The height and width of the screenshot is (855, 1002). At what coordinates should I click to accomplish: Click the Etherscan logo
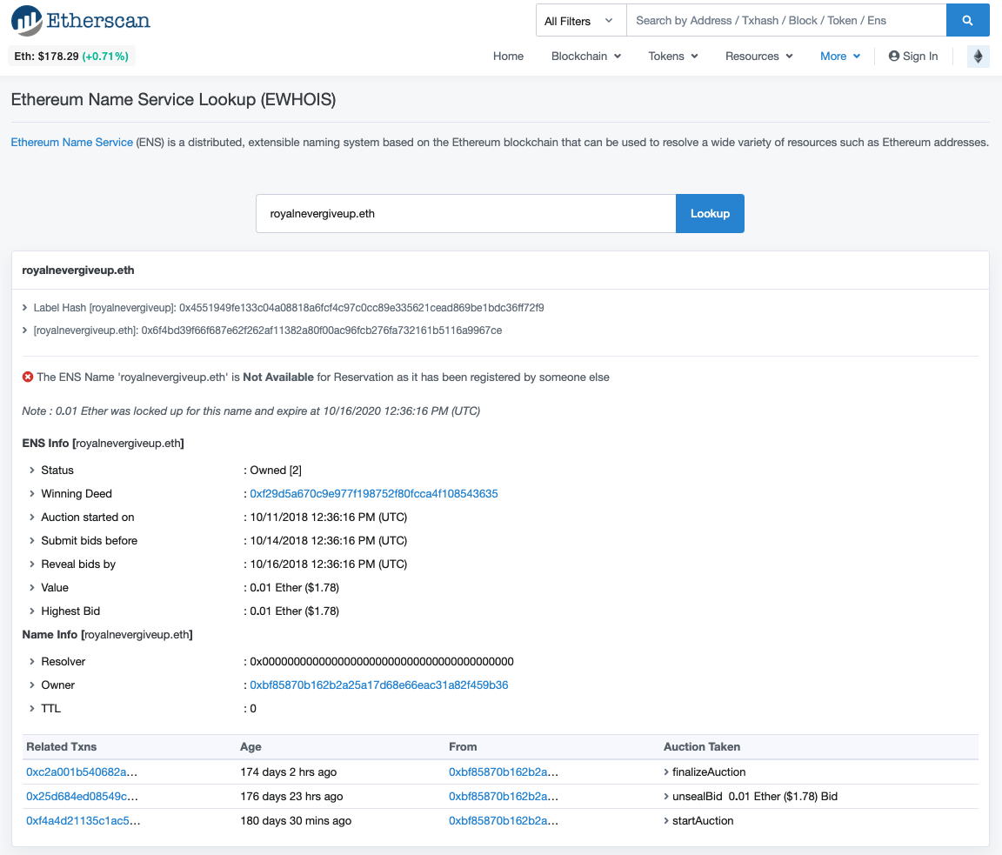[81, 20]
